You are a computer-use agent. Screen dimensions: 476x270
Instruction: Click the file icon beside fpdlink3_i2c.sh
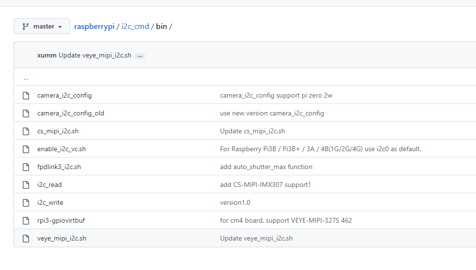click(26, 167)
